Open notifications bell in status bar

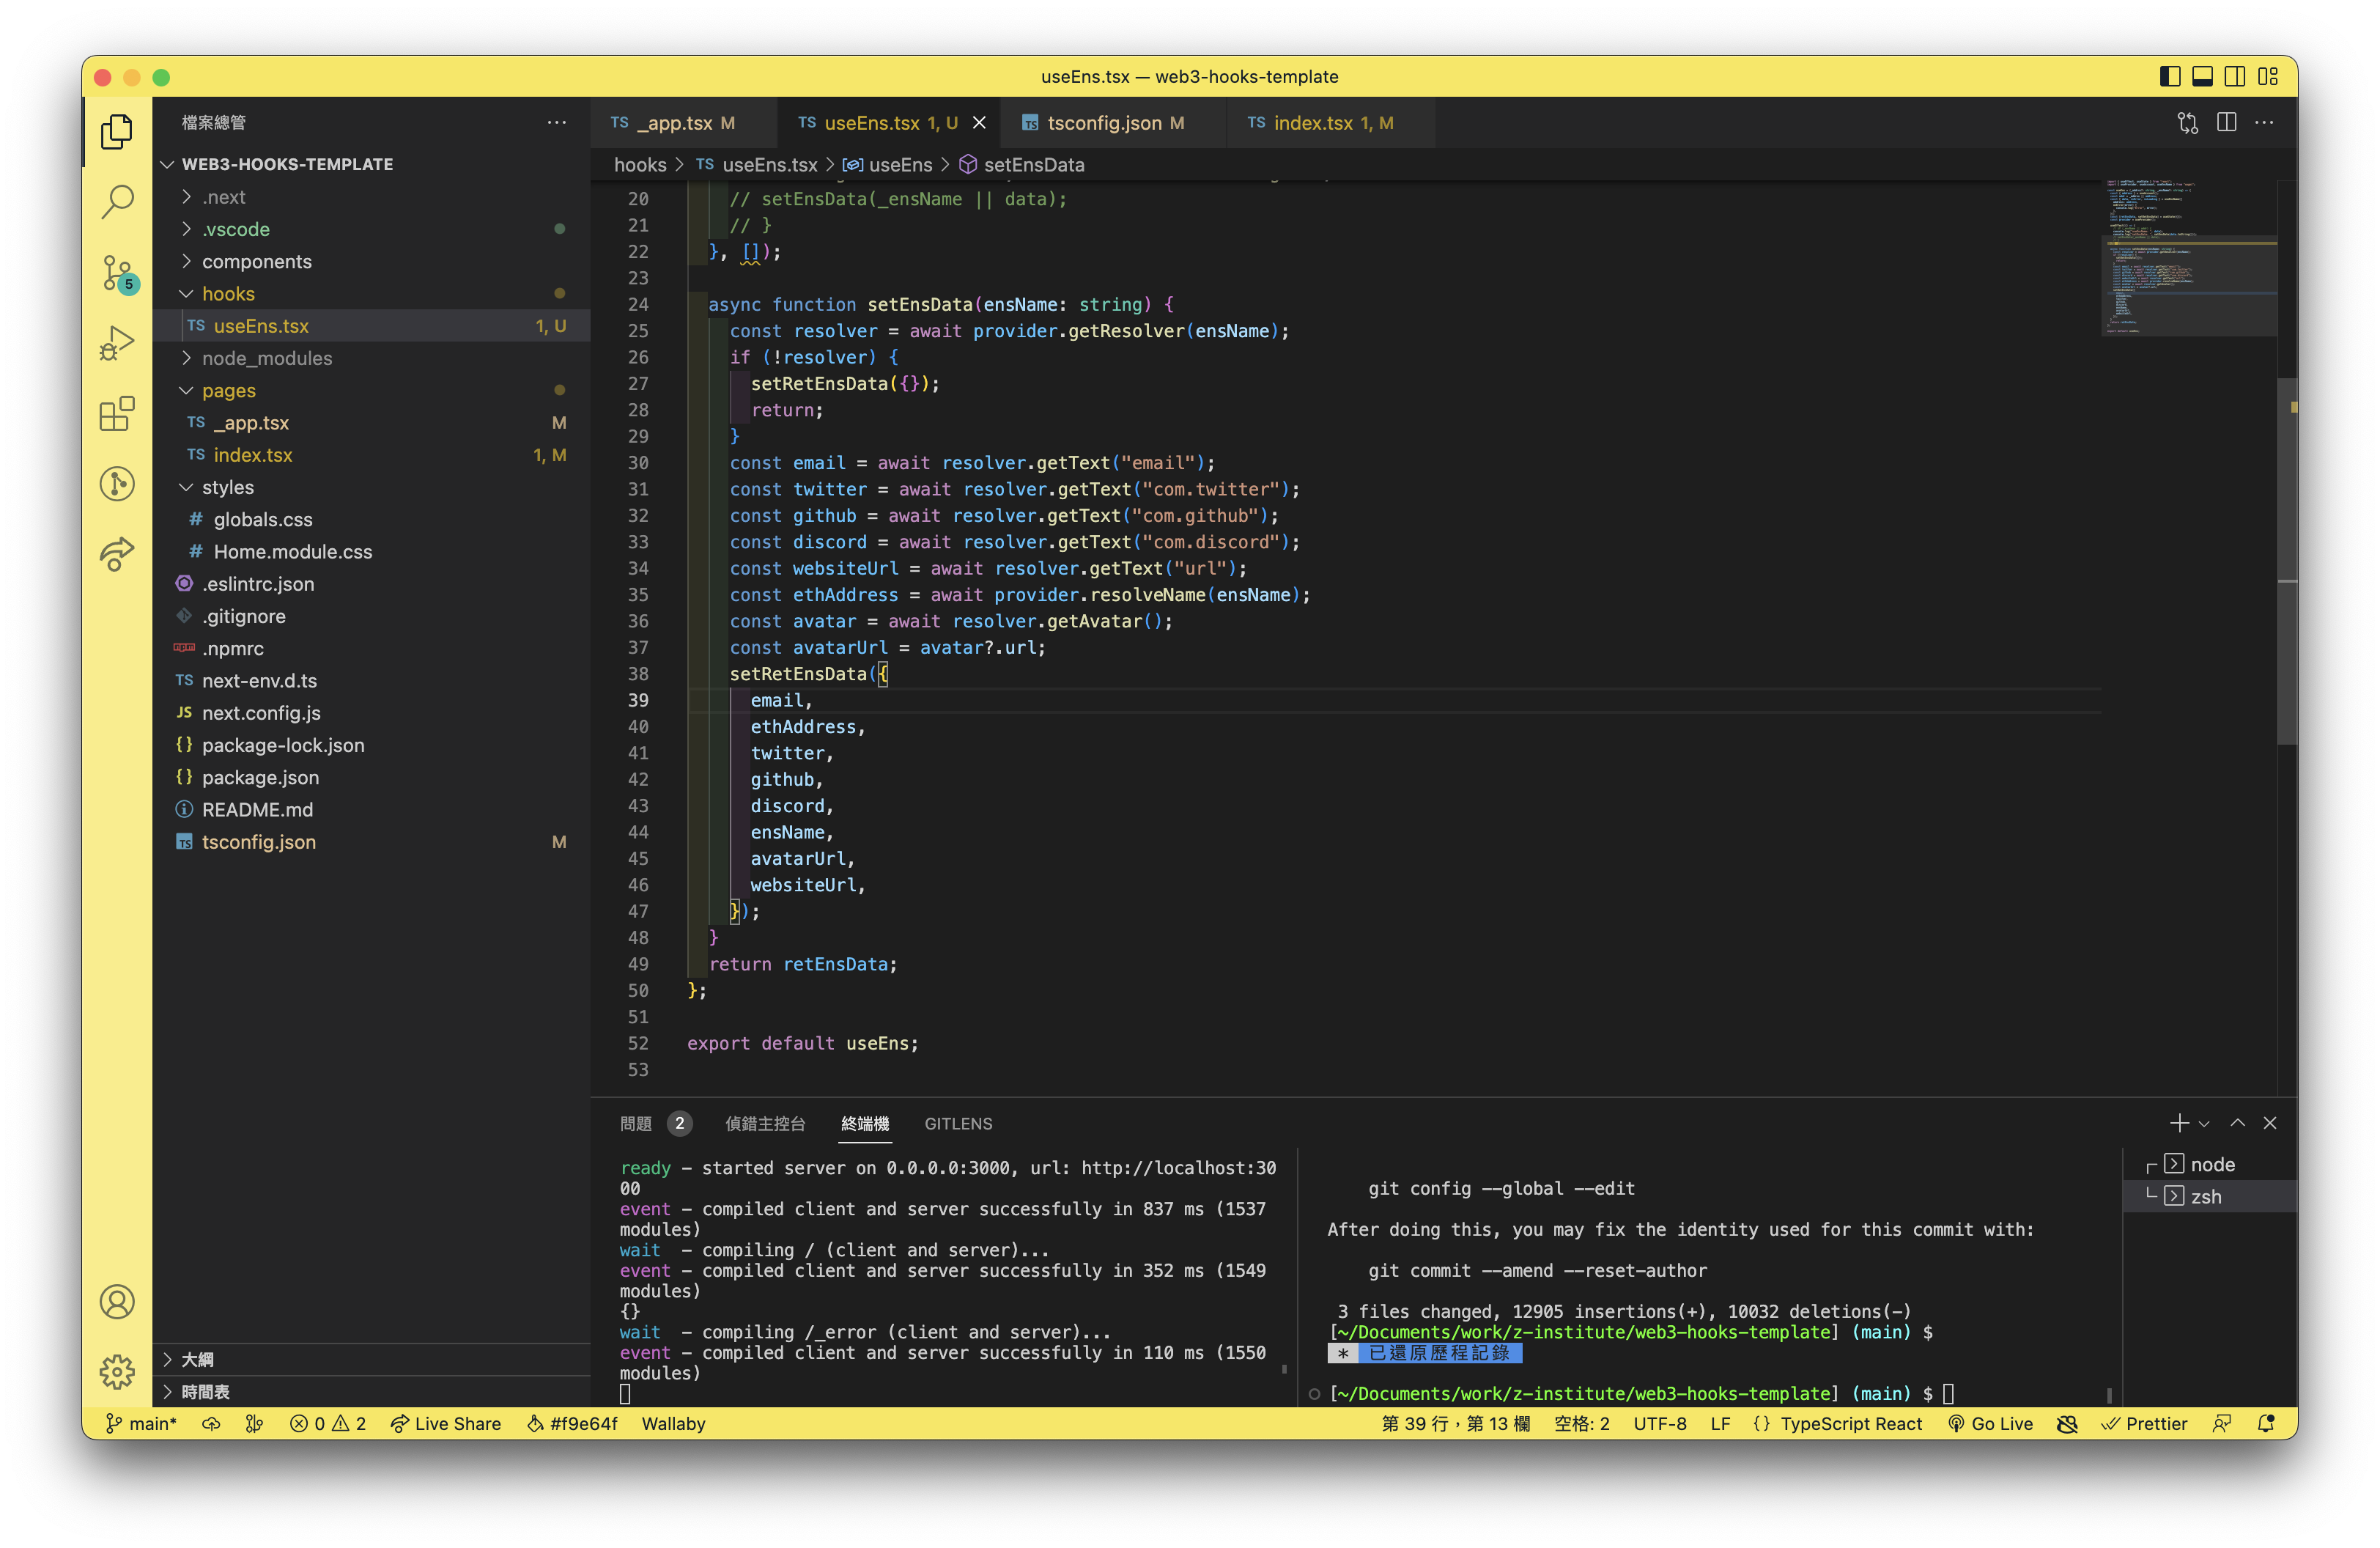coord(2266,1423)
